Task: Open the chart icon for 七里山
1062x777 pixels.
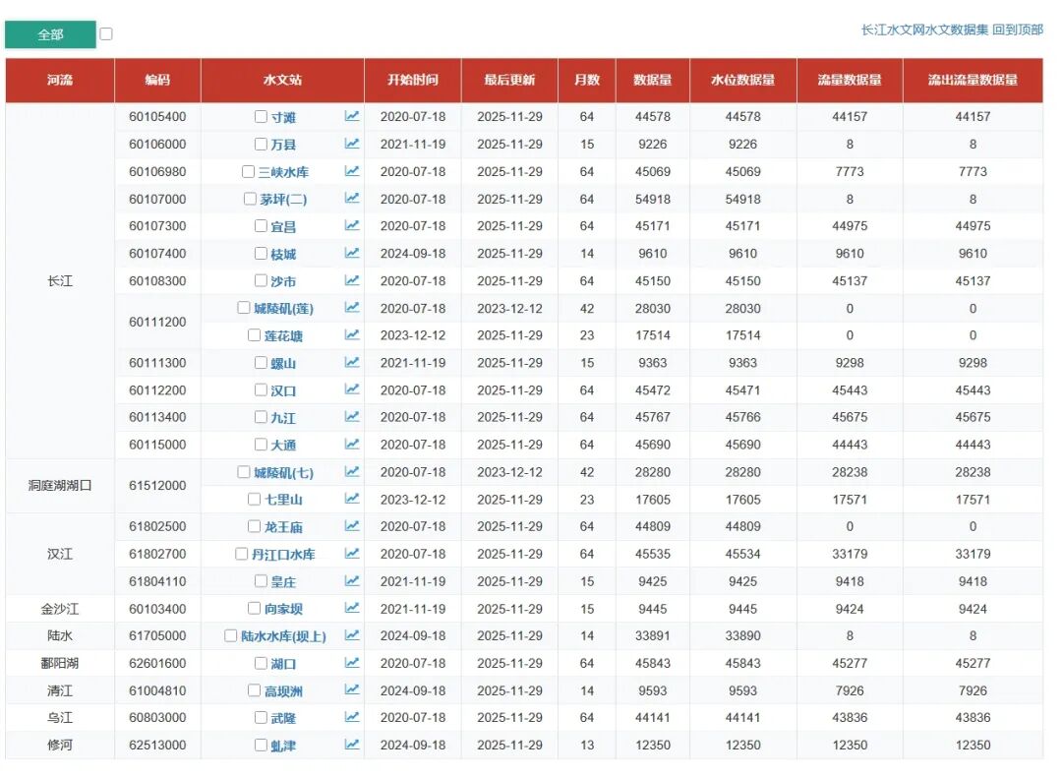Action: coord(351,498)
